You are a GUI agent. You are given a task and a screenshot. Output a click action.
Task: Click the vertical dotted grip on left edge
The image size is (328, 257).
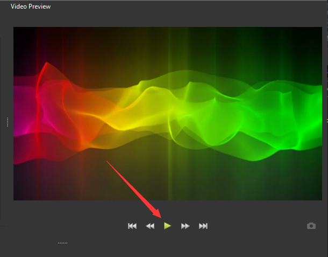click(x=7, y=122)
